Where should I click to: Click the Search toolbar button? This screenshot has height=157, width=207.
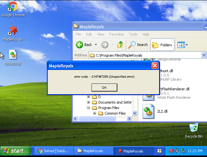pos(138,45)
